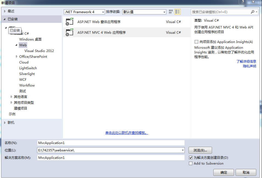Close the 新建项目 dialog

pos(253,2)
